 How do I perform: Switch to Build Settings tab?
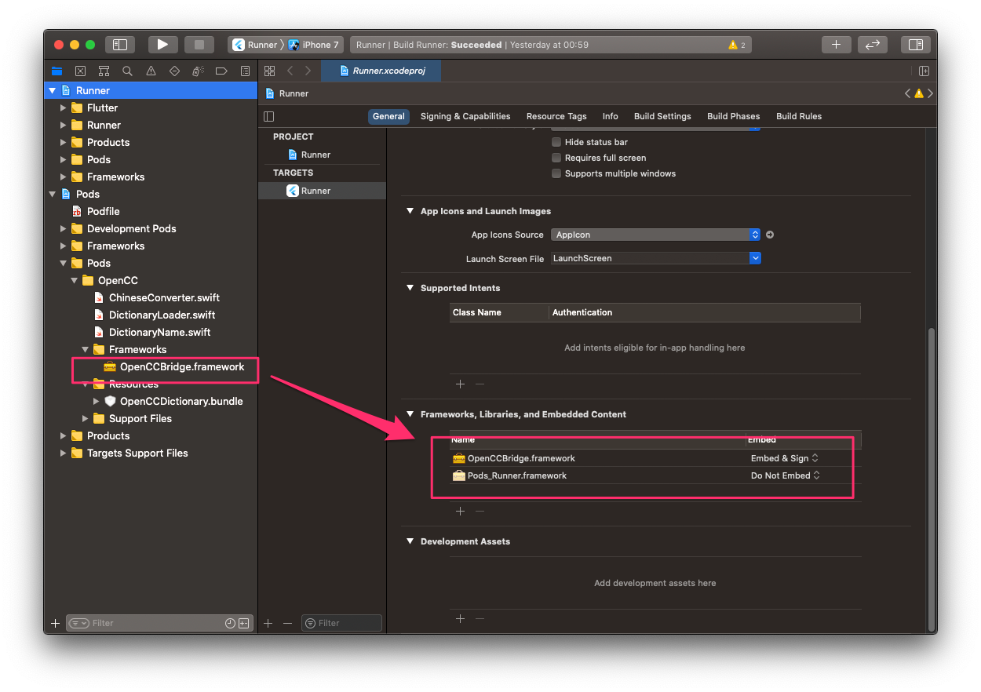(662, 116)
